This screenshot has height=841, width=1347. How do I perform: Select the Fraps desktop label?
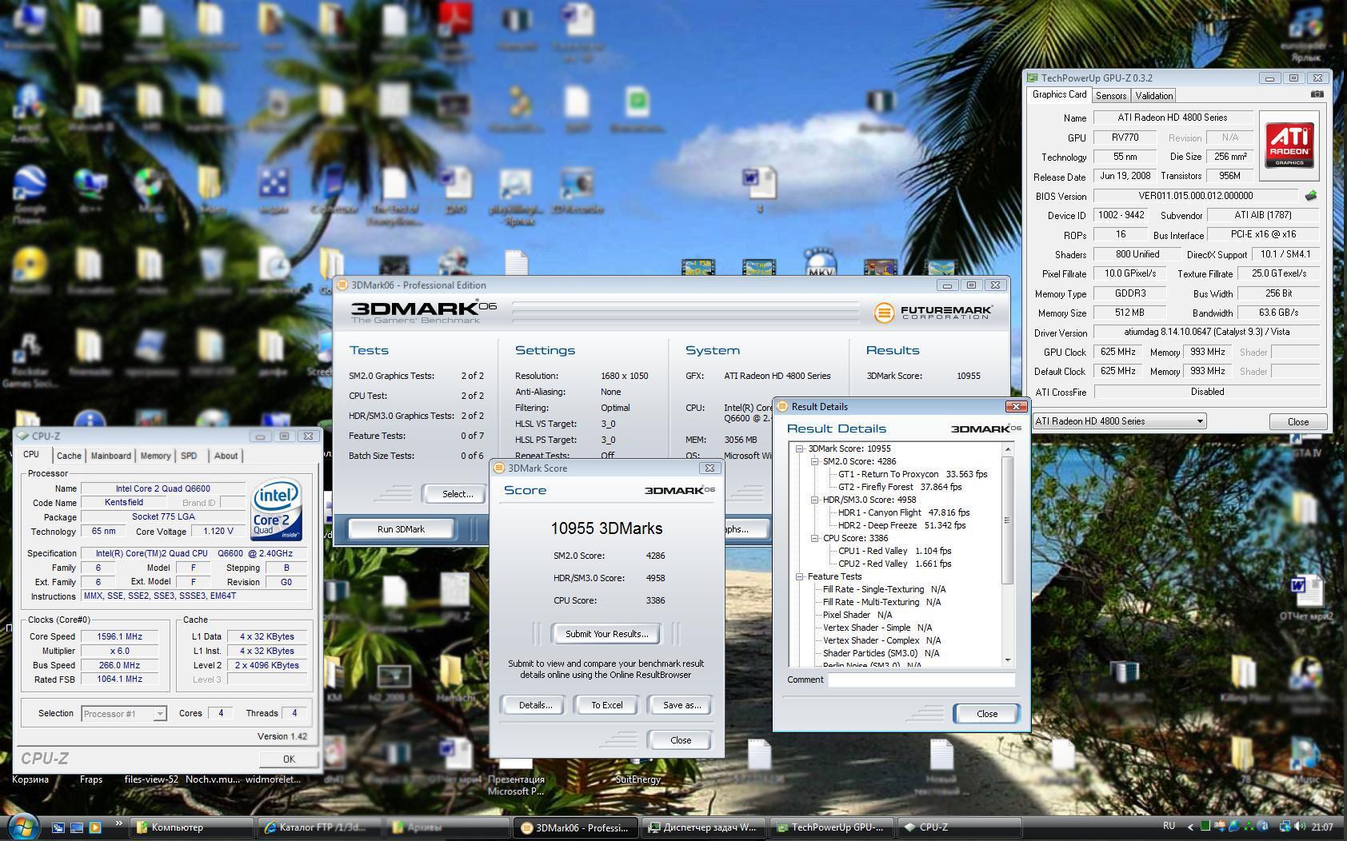point(91,779)
